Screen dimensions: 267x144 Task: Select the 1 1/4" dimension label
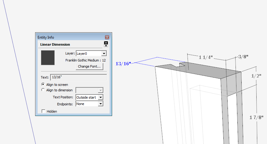[206, 57]
